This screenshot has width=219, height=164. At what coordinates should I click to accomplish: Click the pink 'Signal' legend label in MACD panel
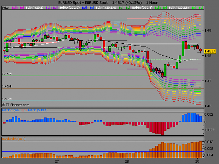pyautogui.click(x=23, y=110)
